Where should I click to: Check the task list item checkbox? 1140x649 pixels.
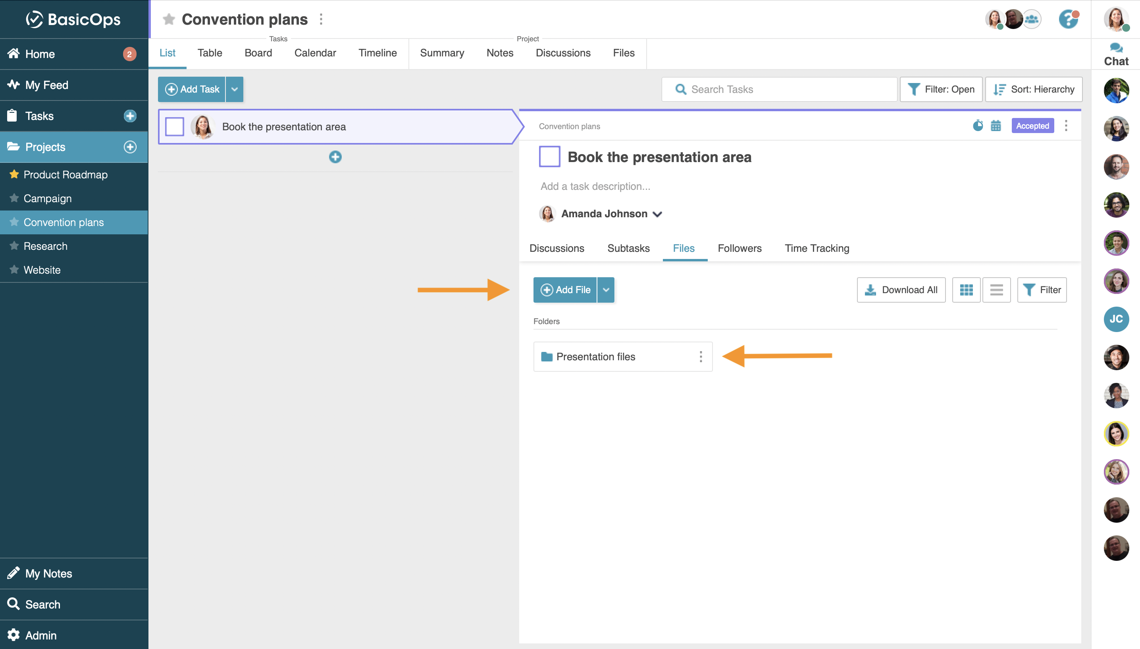(x=175, y=127)
